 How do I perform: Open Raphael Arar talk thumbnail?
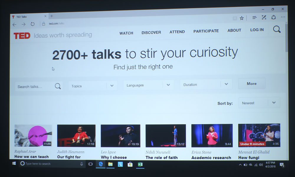pos(33,135)
